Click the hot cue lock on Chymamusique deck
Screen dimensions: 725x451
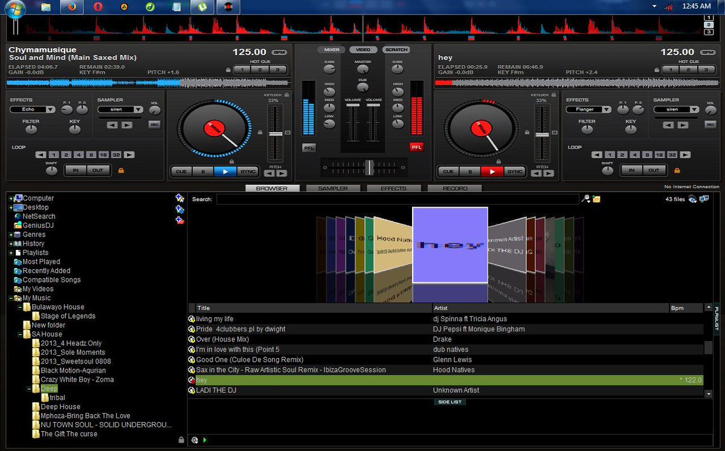[228, 70]
